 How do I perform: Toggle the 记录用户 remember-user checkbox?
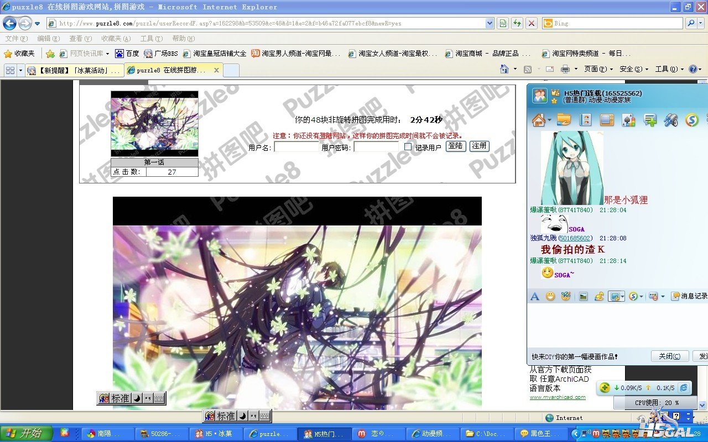pyautogui.click(x=408, y=147)
